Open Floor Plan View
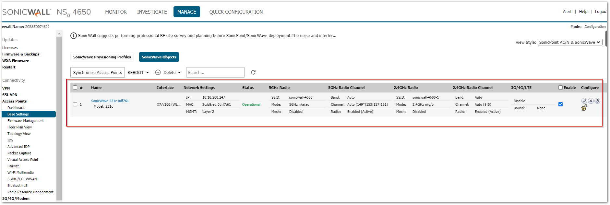This screenshot has height=205, width=610. coord(20,127)
